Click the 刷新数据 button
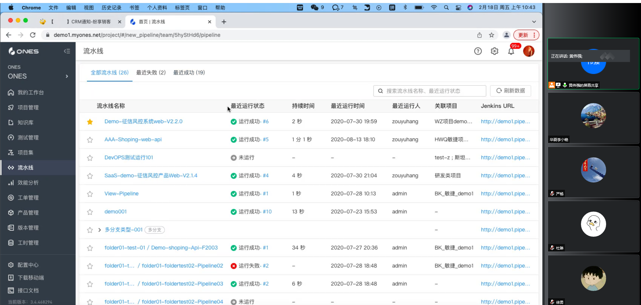 510,91
